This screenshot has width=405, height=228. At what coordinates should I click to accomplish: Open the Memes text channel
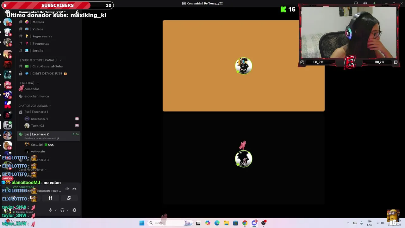pyautogui.click(x=38, y=22)
